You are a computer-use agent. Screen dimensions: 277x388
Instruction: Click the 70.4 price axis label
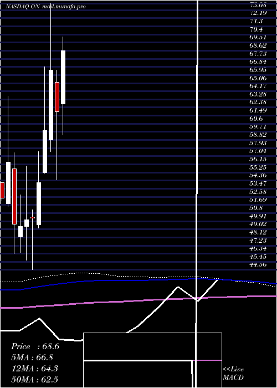tap(256, 29)
